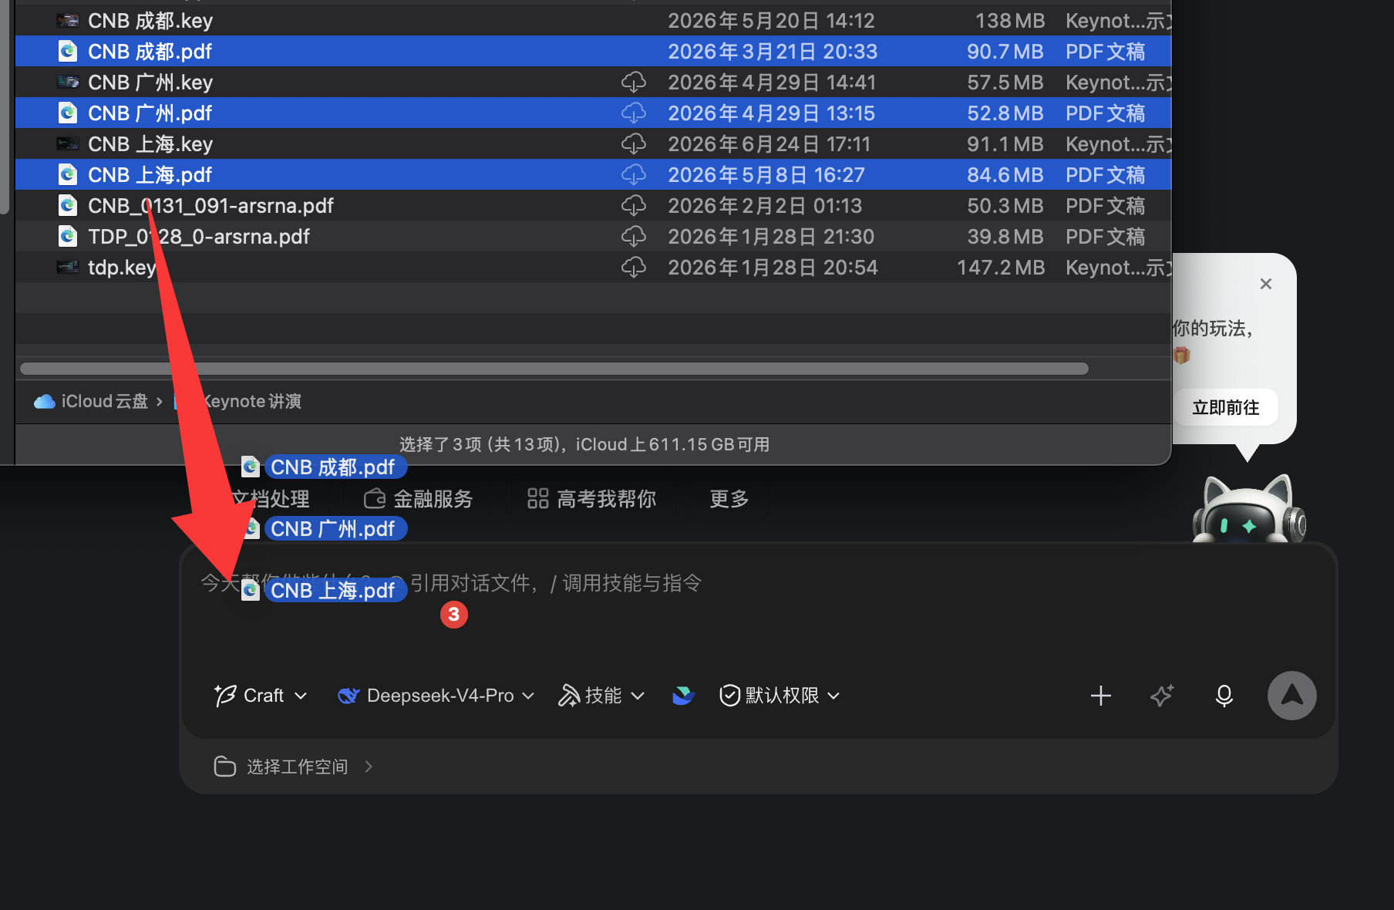Screen dimensions: 1394x910
Task: Click the microphone voice input icon
Action: click(1224, 696)
